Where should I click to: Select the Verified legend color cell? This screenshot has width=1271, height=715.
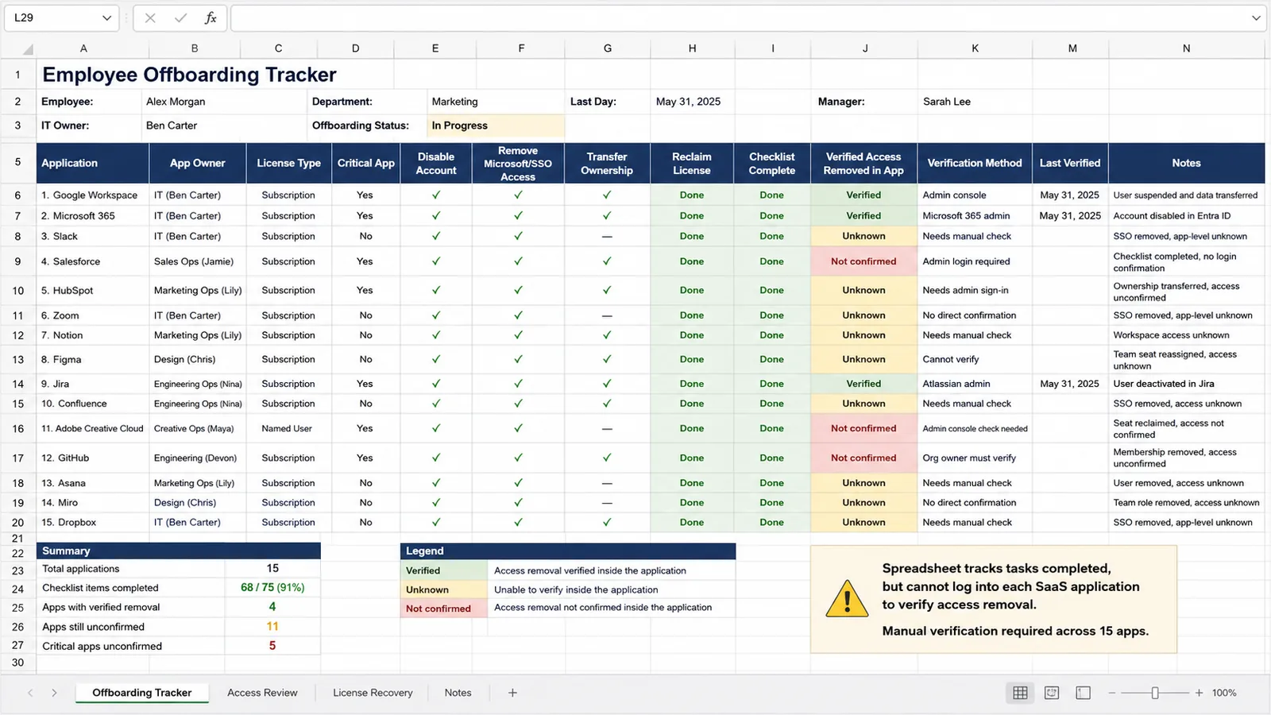pos(444,570)
